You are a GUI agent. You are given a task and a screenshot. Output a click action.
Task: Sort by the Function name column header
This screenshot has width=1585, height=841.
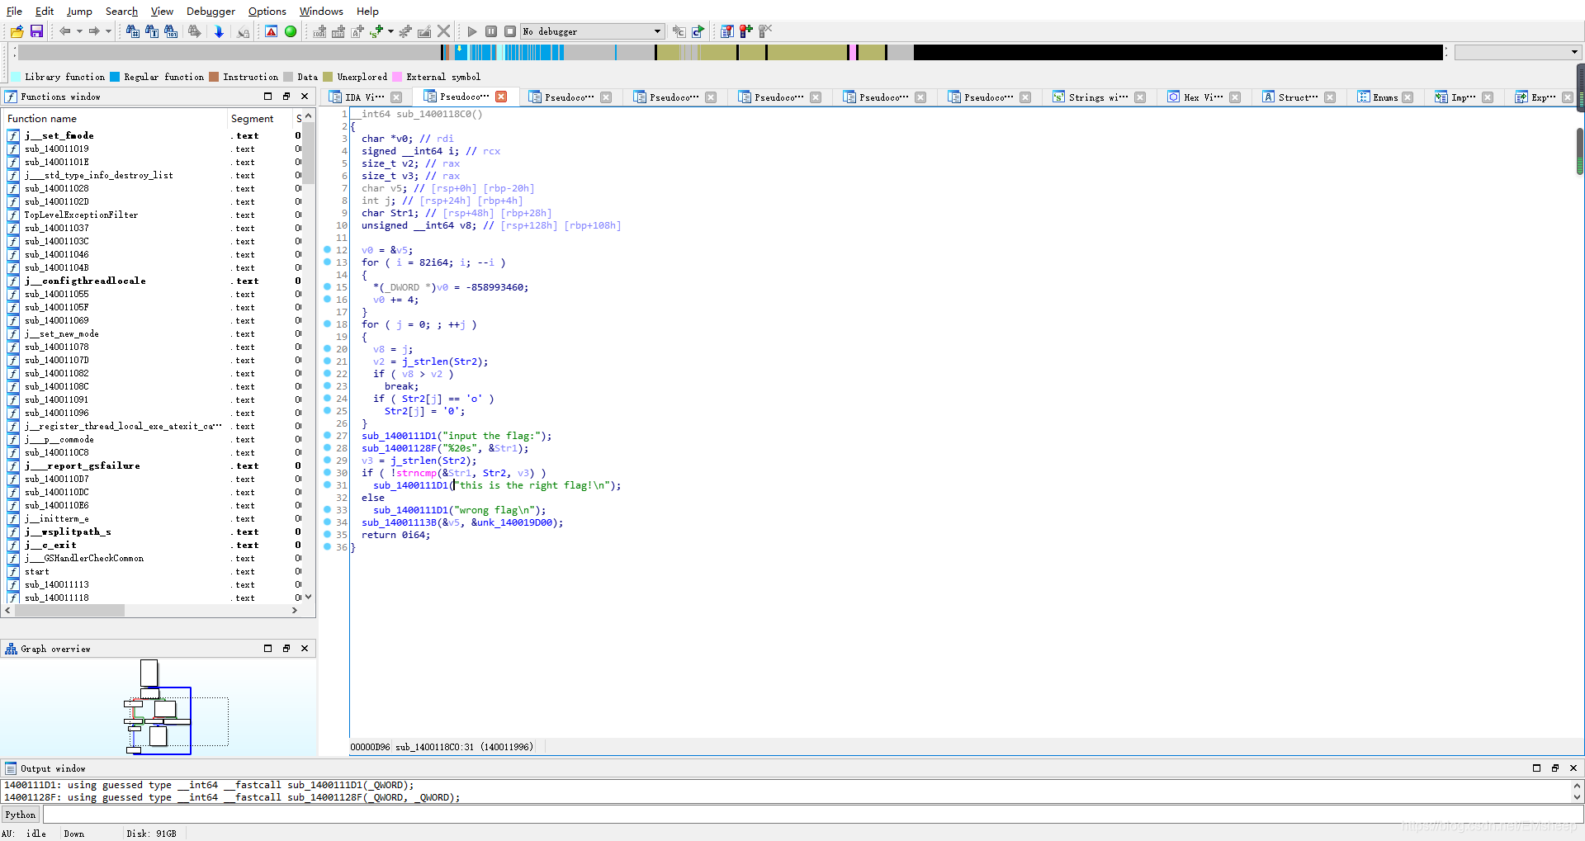(114, 119)
